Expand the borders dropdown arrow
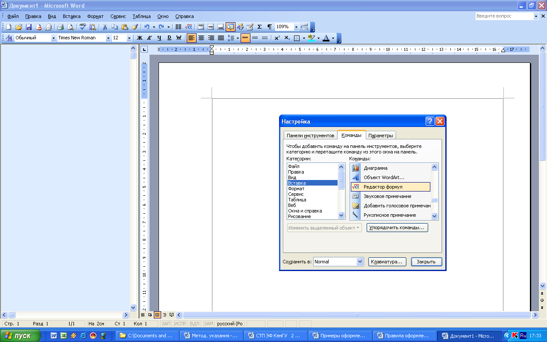 303,38
